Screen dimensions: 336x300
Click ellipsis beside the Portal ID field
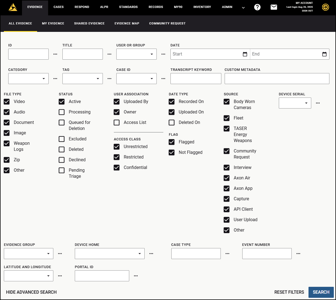click(136, 276)
